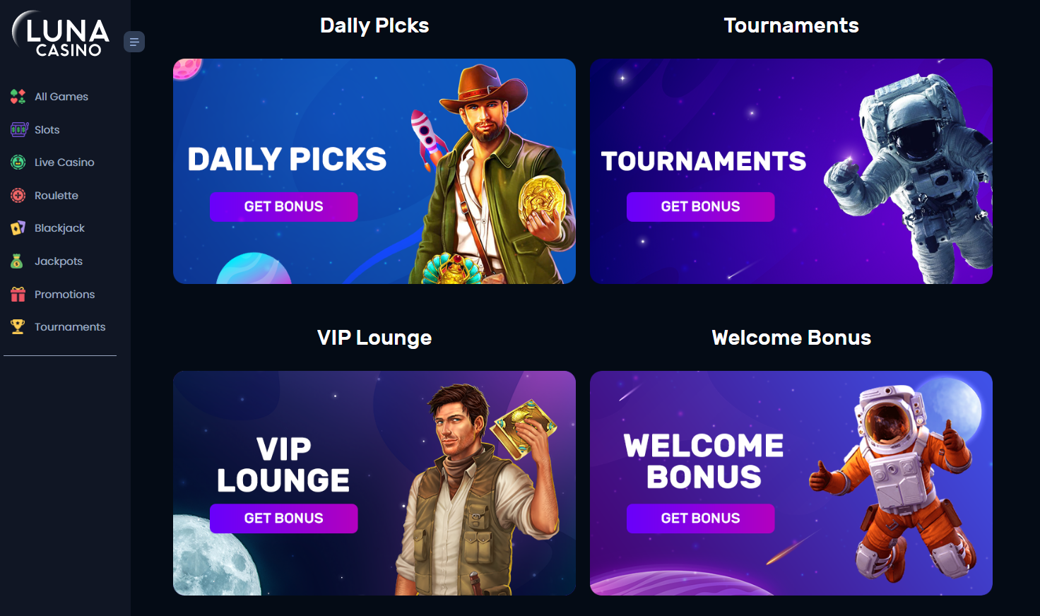Get bonus on the Welcome Bonus banner
This screenshot has height=616, width=1040.
click(x=701, y=519)
